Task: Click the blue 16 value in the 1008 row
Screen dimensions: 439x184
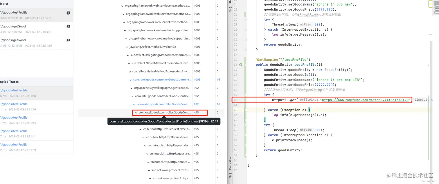Action: (x=218, y=80)
